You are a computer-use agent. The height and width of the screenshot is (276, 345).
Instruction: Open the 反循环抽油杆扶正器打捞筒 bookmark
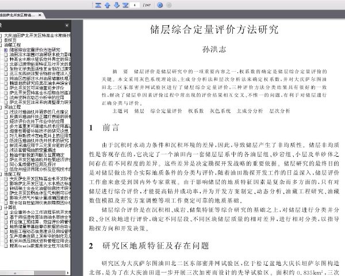tap(40, 117)
